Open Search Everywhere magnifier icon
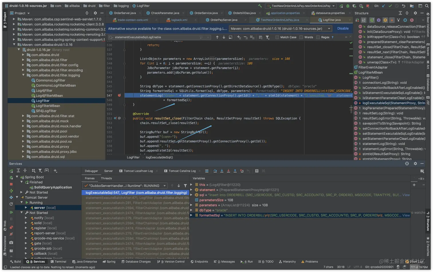Image resolution: width=433 pixels, height=272 pixels. pyautogui.click(x=427, y=6)
